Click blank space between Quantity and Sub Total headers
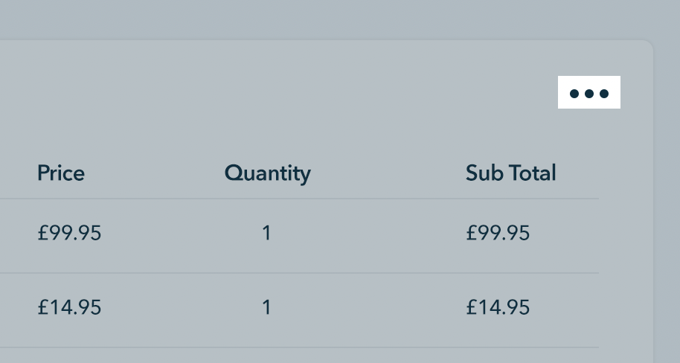The height and width of the screenshot is (363, 680). pos(387,173)
